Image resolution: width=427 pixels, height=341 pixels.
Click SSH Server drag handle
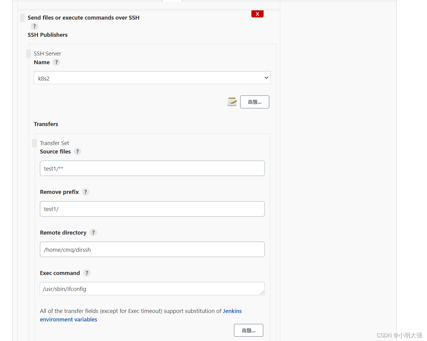(28, 54)
